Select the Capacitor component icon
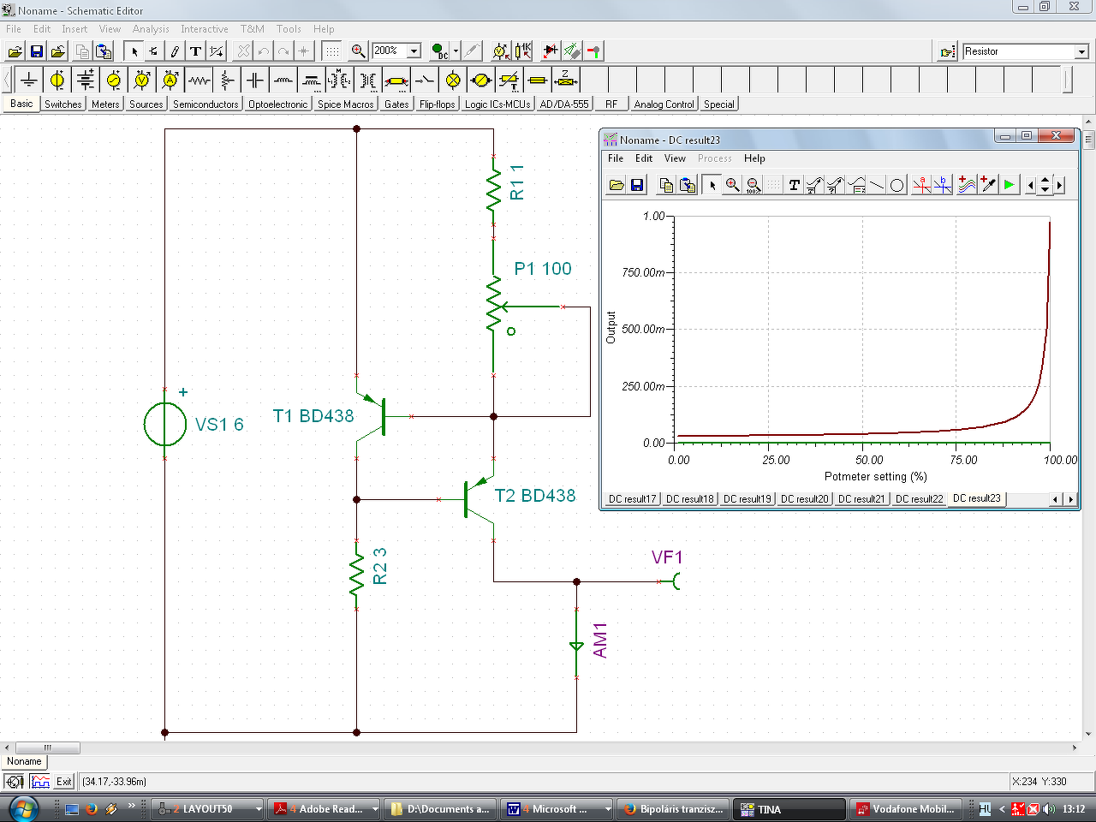The image size is (1096, 822). tap(255, 80)
